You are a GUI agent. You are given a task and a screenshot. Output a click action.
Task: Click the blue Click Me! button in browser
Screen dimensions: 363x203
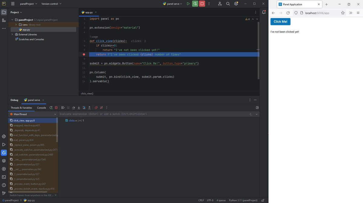(x=280, y=22)
